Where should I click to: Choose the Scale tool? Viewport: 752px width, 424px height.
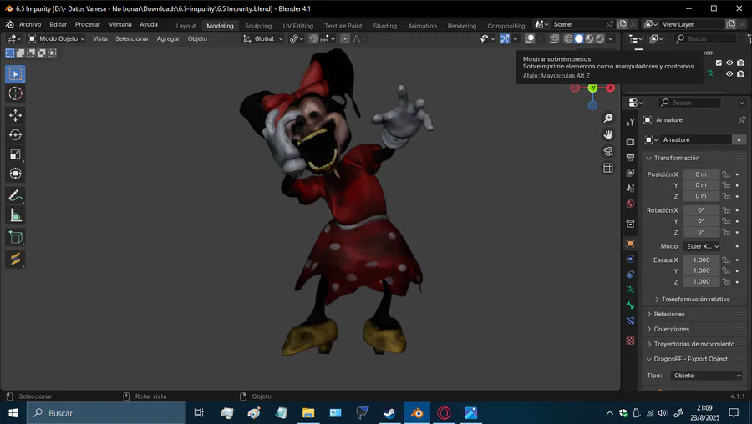pyautogui.click(x=15, y=154)
